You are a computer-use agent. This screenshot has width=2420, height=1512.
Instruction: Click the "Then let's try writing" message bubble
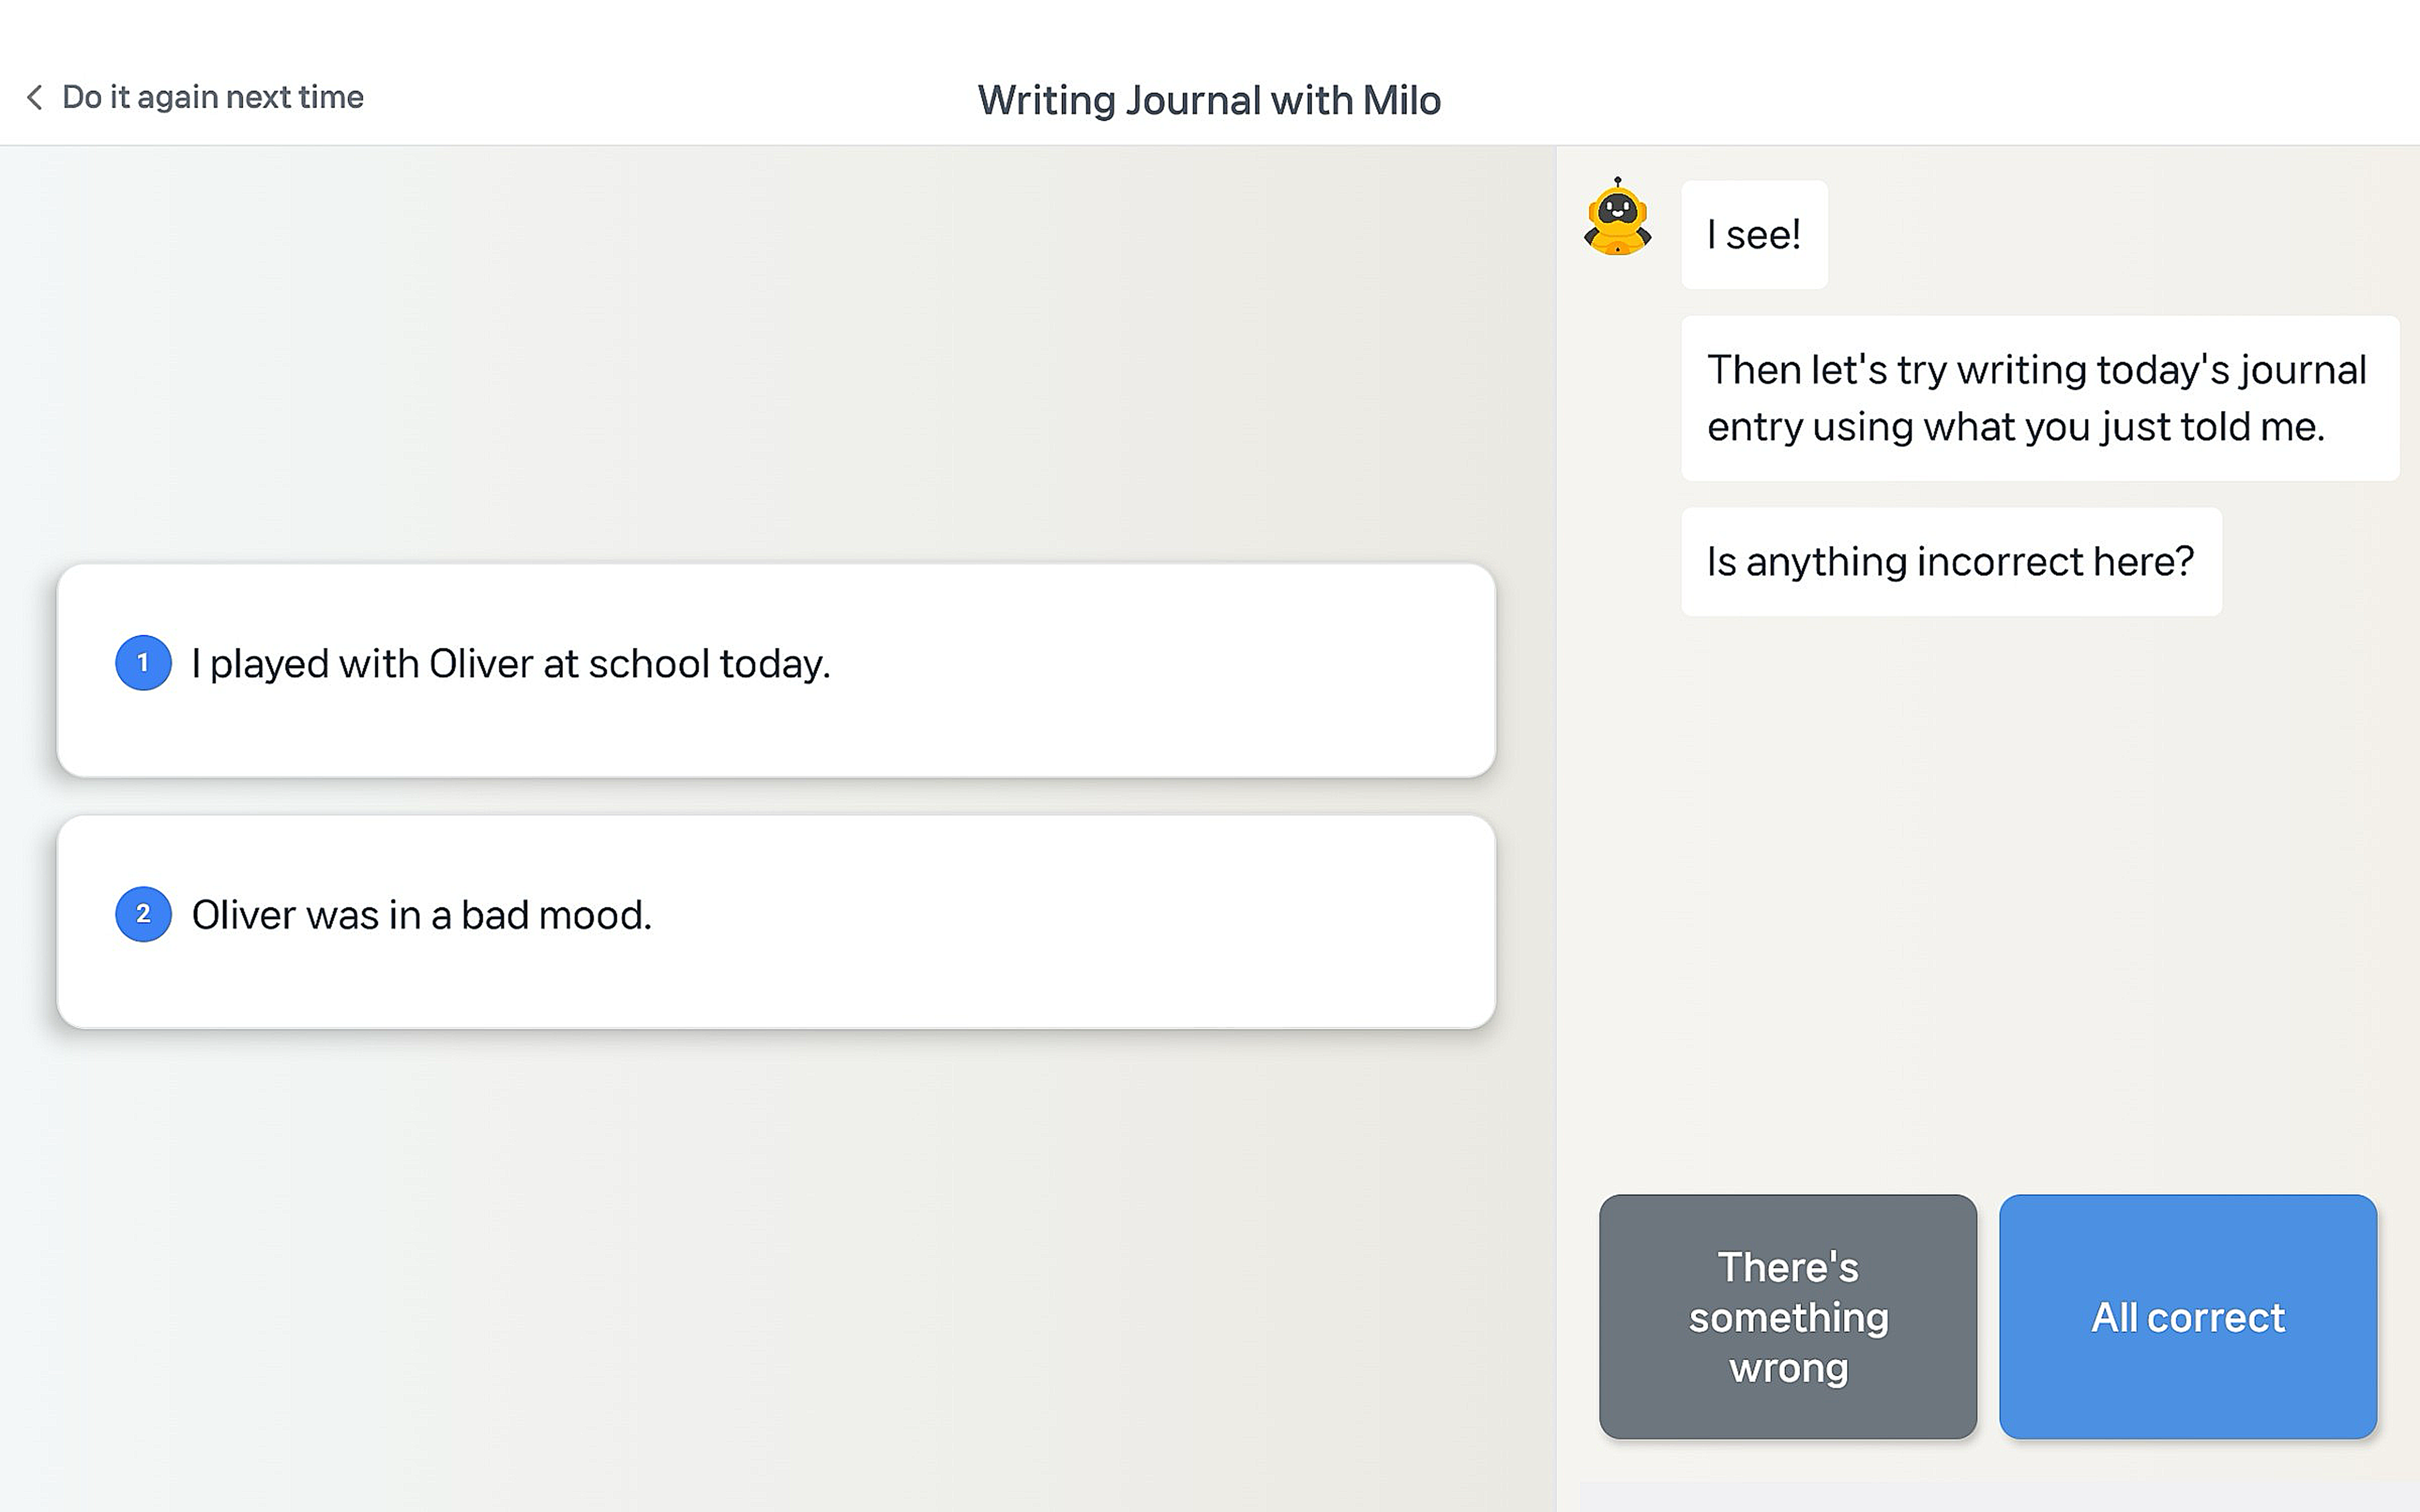(x=2038, y=398)
